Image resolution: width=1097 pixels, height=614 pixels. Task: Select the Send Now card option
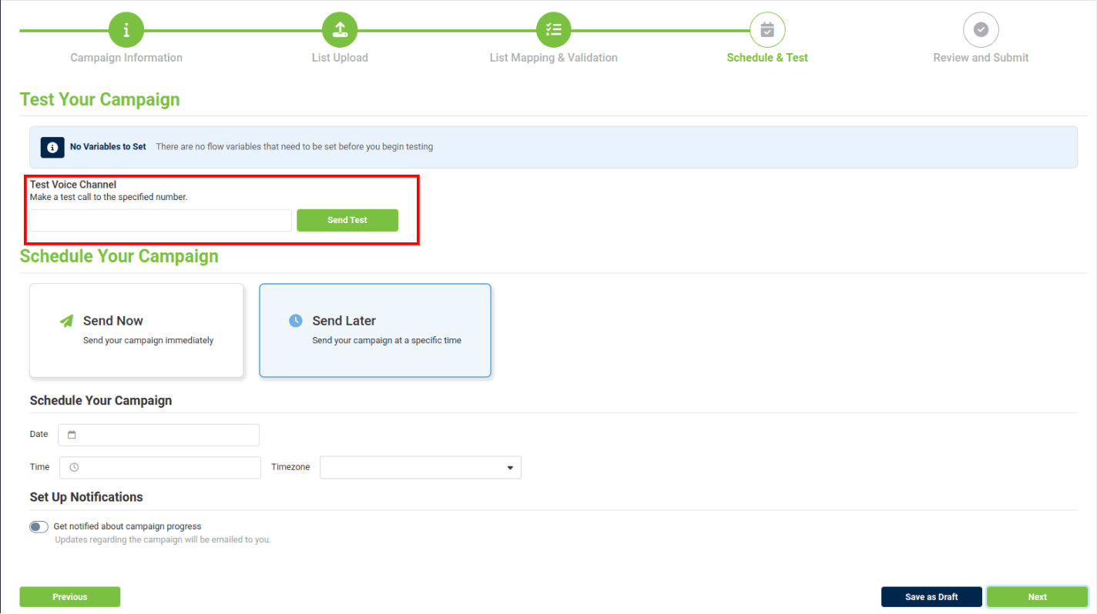point(136,331)
